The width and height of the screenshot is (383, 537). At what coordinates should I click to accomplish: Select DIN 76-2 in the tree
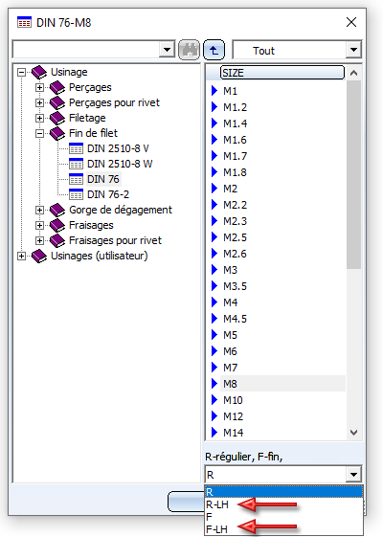pos(108,194)
